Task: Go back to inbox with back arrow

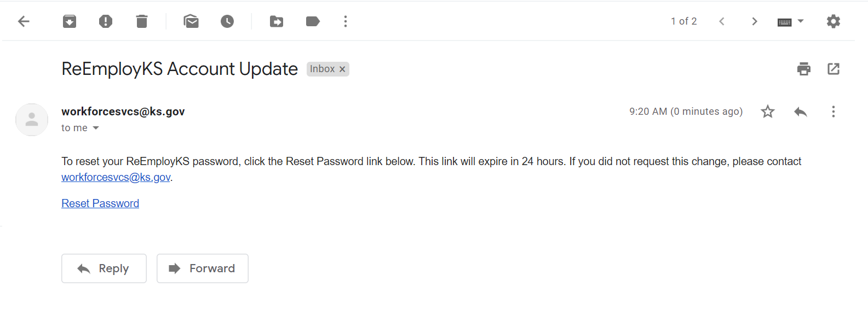Action: coord(24,21)
